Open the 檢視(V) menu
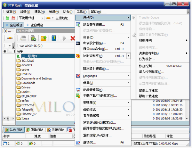The image size is (192, 148). pyautogui.click(x=54, y=12)
